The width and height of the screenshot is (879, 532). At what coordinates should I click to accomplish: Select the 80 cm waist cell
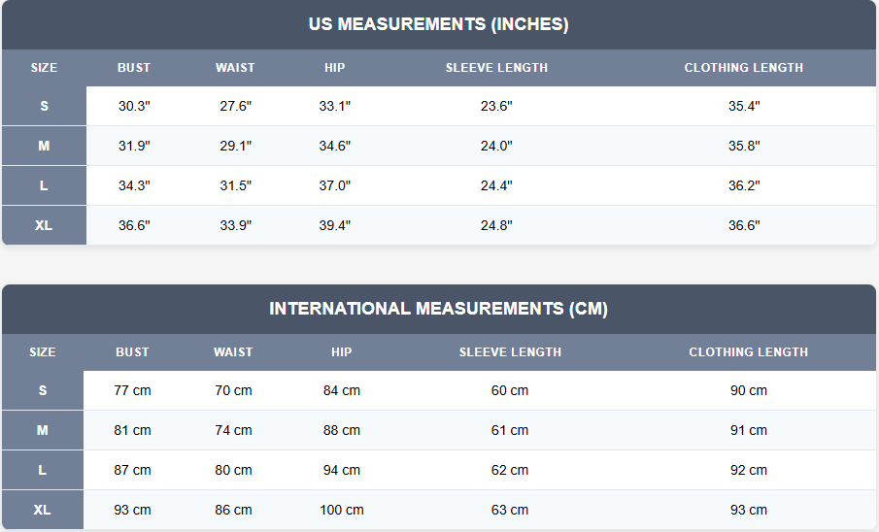tap(233, 470)
